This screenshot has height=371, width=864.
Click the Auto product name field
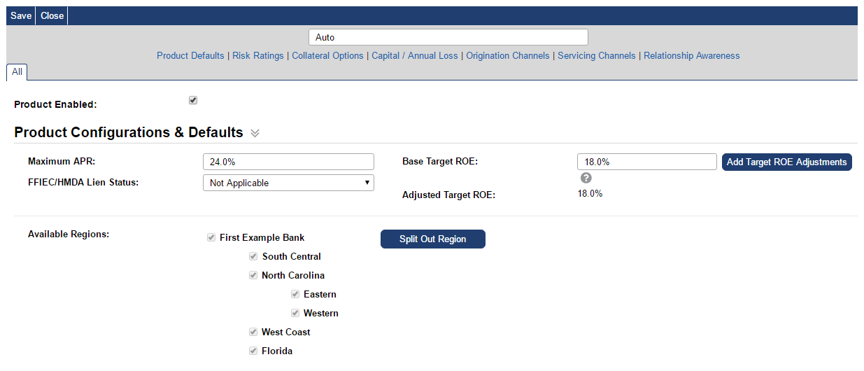[448, 37]
